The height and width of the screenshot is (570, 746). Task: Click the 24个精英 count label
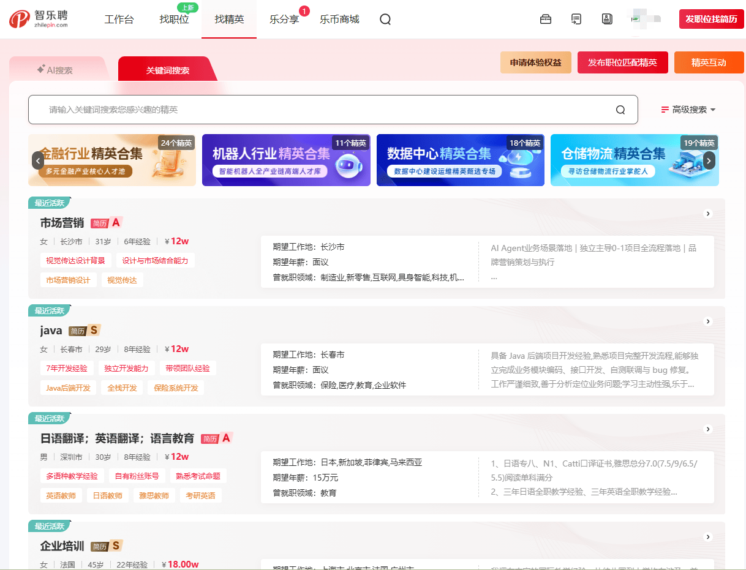click(176, 143)
